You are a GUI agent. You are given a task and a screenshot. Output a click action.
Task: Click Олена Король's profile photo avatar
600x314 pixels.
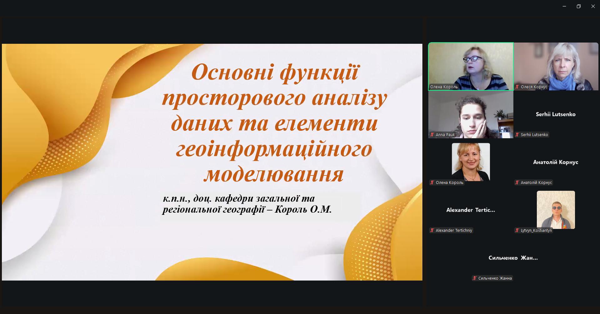[471, 162]
